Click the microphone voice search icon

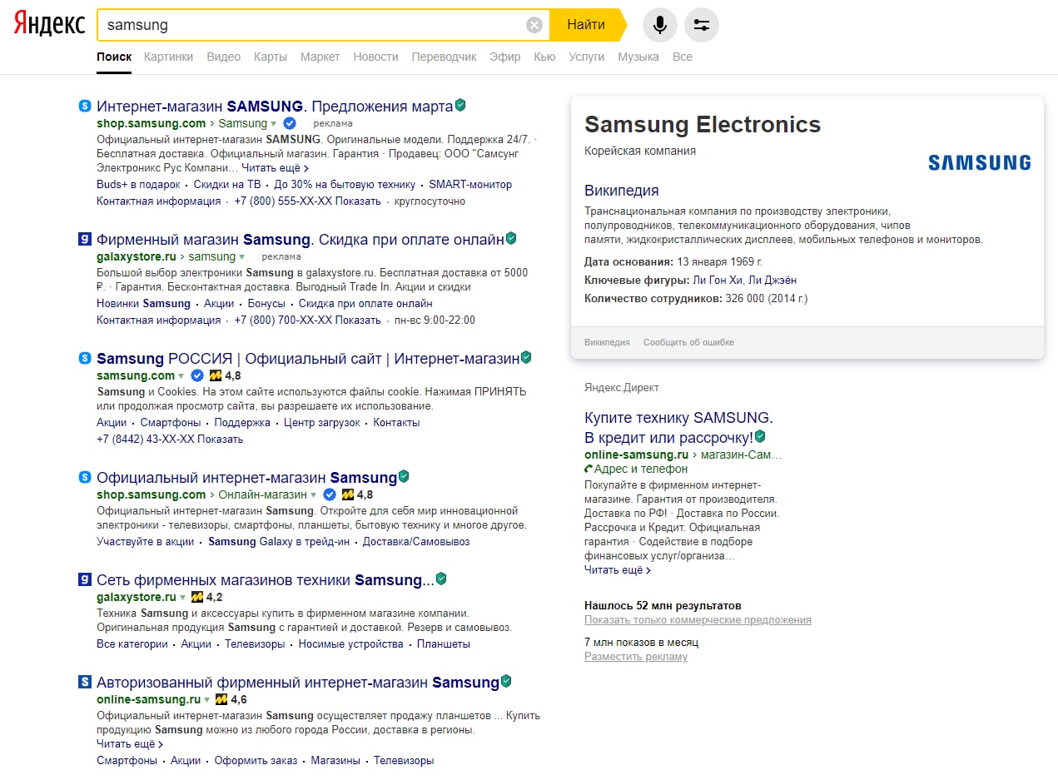click(x=659, y=25)
